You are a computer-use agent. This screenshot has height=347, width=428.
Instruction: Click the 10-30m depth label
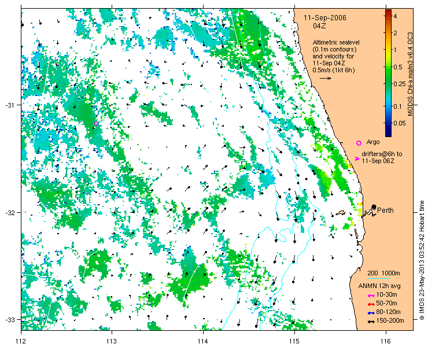click(386, 294)
